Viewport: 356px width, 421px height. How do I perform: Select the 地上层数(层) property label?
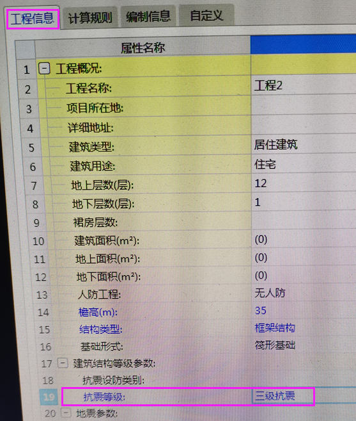click(x=102, y=186)
